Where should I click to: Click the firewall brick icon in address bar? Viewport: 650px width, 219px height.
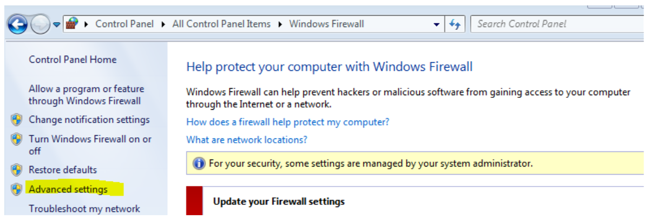coord(71,24)
